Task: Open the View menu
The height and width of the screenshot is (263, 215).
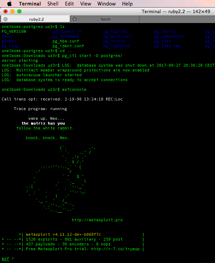Action: (85, 4)
